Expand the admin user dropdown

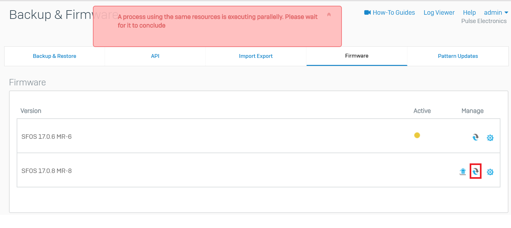[x=496, y=12]
